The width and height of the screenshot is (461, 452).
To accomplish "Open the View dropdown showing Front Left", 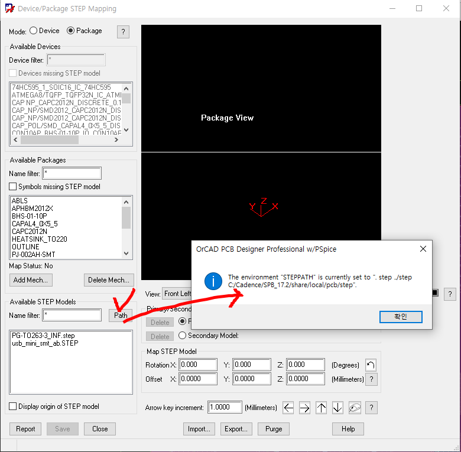I will pos(177,294).
